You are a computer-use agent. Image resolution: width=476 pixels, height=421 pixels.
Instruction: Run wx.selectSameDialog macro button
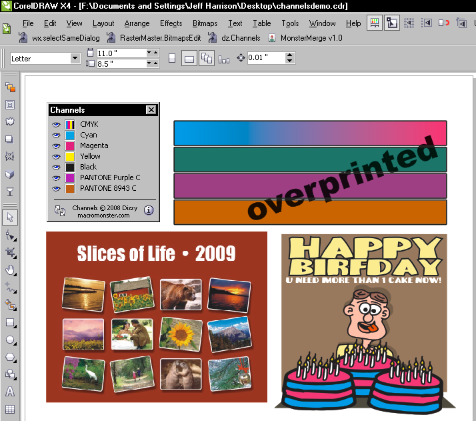click(x=59, y=38)
